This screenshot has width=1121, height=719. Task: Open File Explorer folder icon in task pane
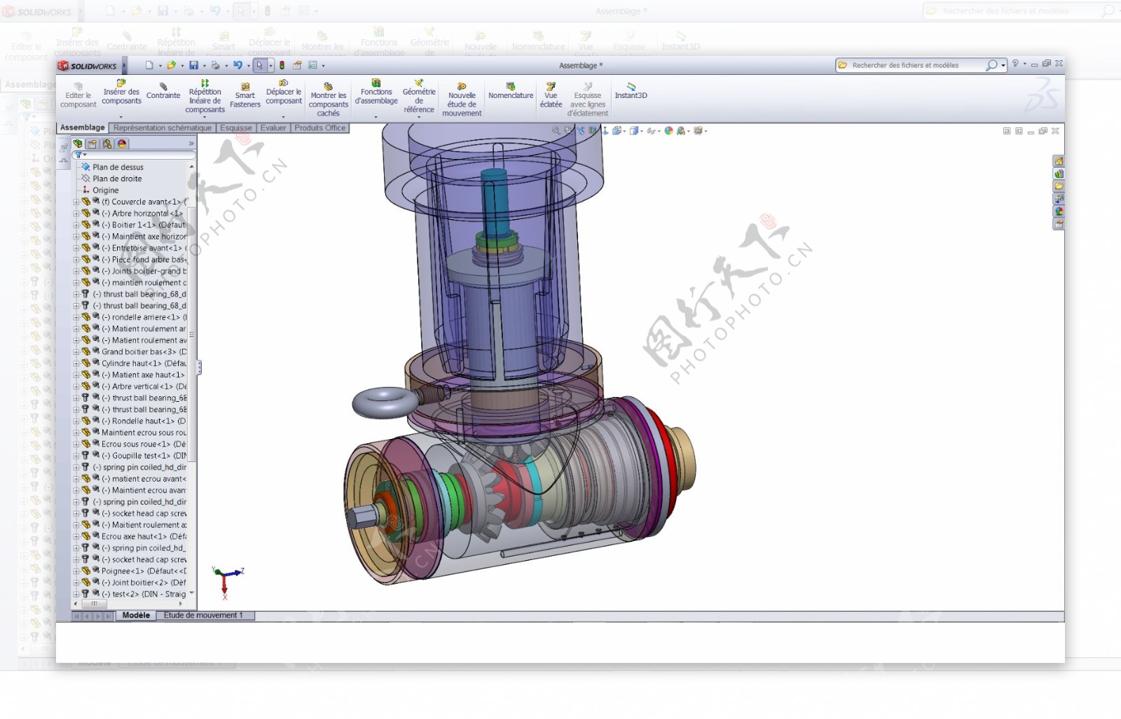coord(1059,186)
